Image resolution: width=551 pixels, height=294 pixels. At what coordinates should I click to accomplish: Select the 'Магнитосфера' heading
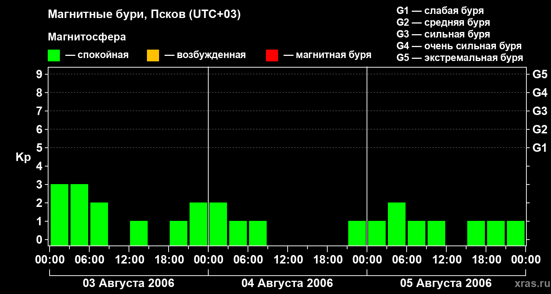coord(87,37)
